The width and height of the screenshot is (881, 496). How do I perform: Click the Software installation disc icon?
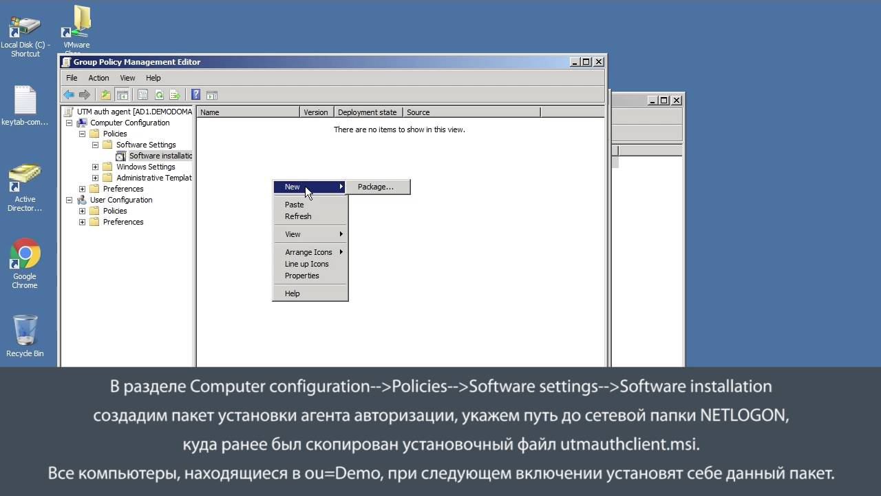tap(121, 156)
